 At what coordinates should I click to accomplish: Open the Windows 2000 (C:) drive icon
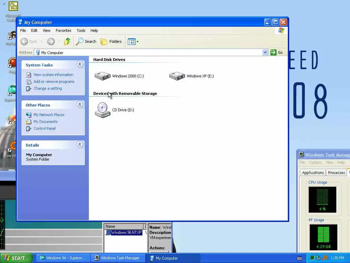pos(103,76)
